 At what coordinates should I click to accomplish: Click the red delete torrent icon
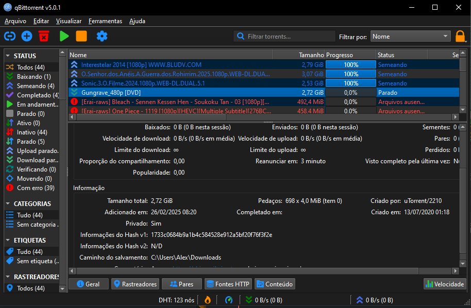coord(44,36)
